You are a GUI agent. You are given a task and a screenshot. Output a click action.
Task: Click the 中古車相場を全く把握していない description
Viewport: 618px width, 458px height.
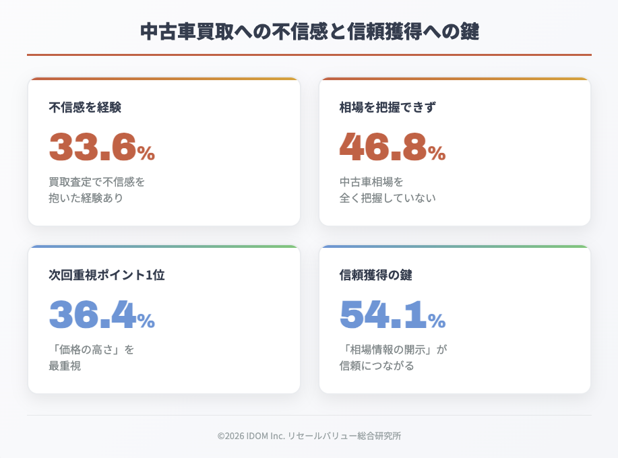pyautogui.click(x=387, y=190)
